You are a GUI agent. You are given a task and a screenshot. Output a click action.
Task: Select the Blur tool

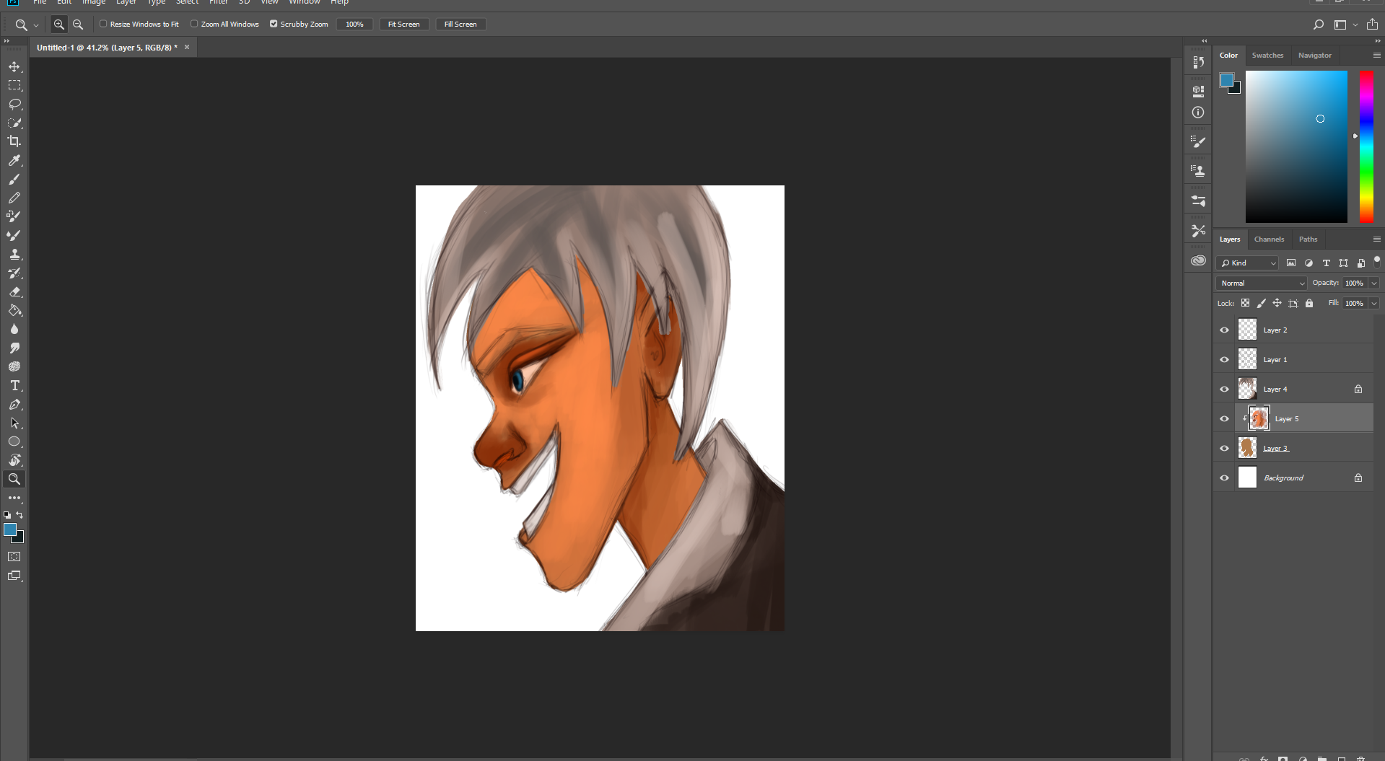click(14, 329)
